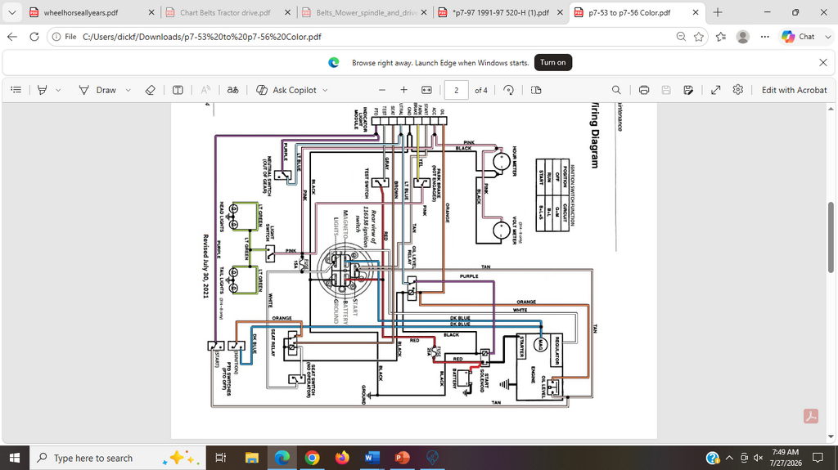Open Microsoft Word from taskbar
Screen dimensions: 838x470
[372, 458]
